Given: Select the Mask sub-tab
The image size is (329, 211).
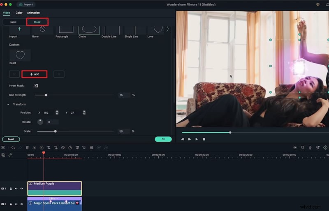Looking at the screenshot, I should [37, 22].
